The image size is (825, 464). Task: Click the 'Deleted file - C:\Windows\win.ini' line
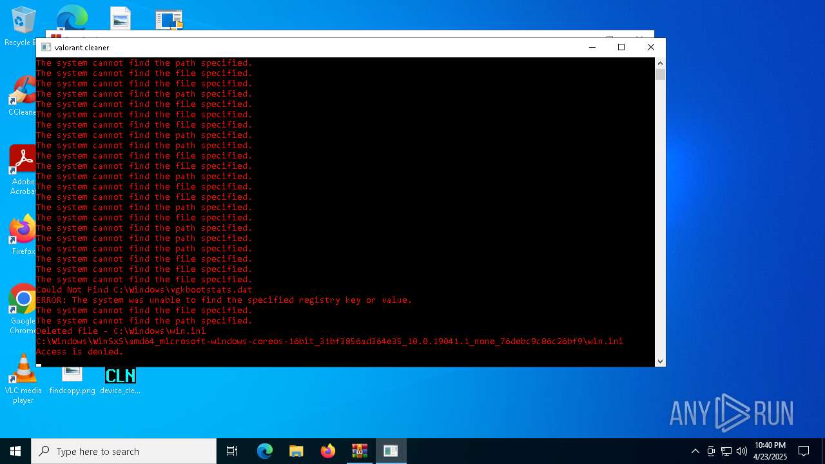coord(121,331)
